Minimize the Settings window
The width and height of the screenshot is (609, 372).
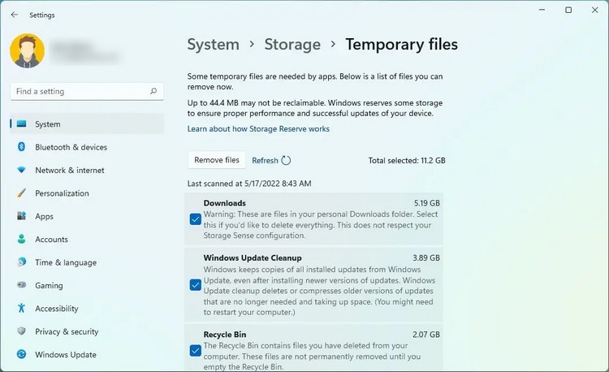click(542, 10)
